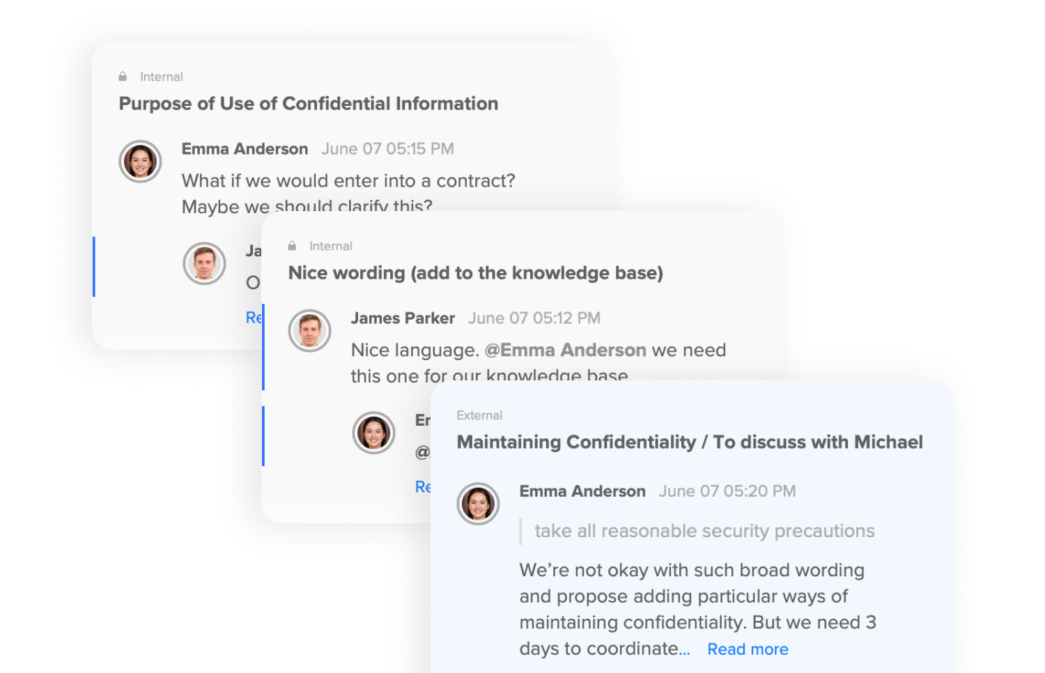This screenshot has width=1045, height=673.
Task: Click the Emma Anderson name next to 05:15 PM
Action: coord(245,149)
